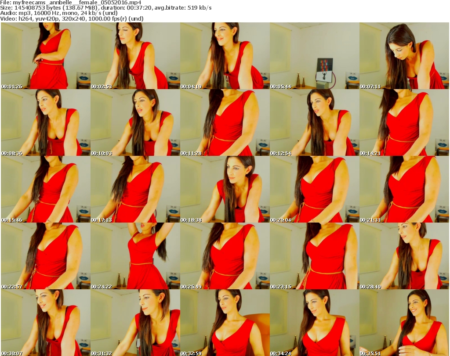Click the File name line in header
The height and width of the screenshot is (356, 450).
tap(71, 3)
